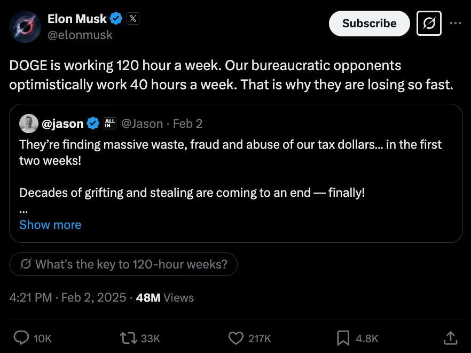
Task: Click the Elon Musk display name
Action: pos(77,19)
